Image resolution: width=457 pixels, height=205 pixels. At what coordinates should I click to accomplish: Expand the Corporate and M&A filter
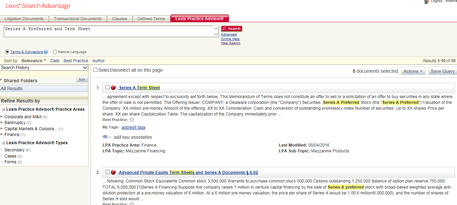[x=2, y=117]
